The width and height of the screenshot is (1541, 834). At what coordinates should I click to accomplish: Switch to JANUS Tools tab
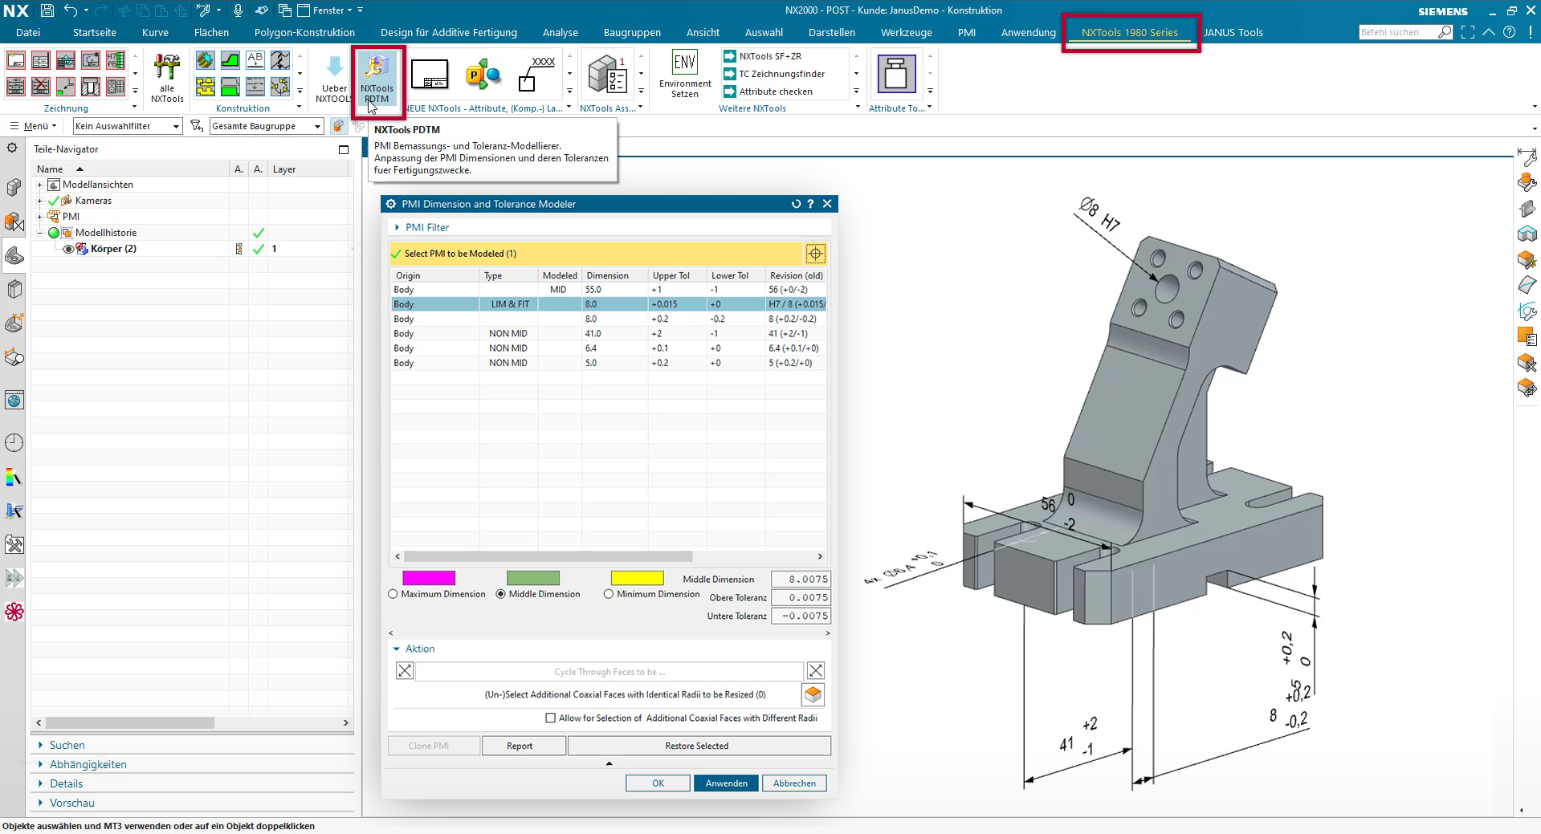click(x=1233, y=32)
